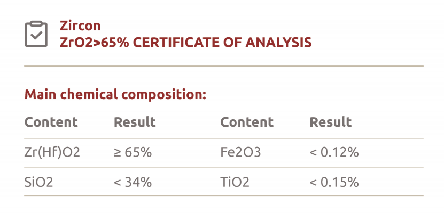
Task: Pick the < 0.12% result value
Action: coord(334,152)
